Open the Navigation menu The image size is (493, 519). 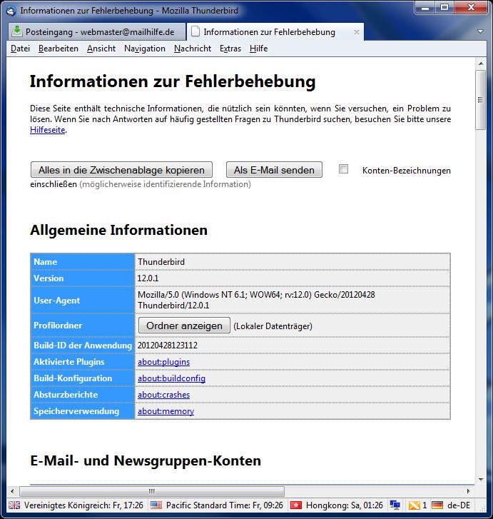[145, 49]
